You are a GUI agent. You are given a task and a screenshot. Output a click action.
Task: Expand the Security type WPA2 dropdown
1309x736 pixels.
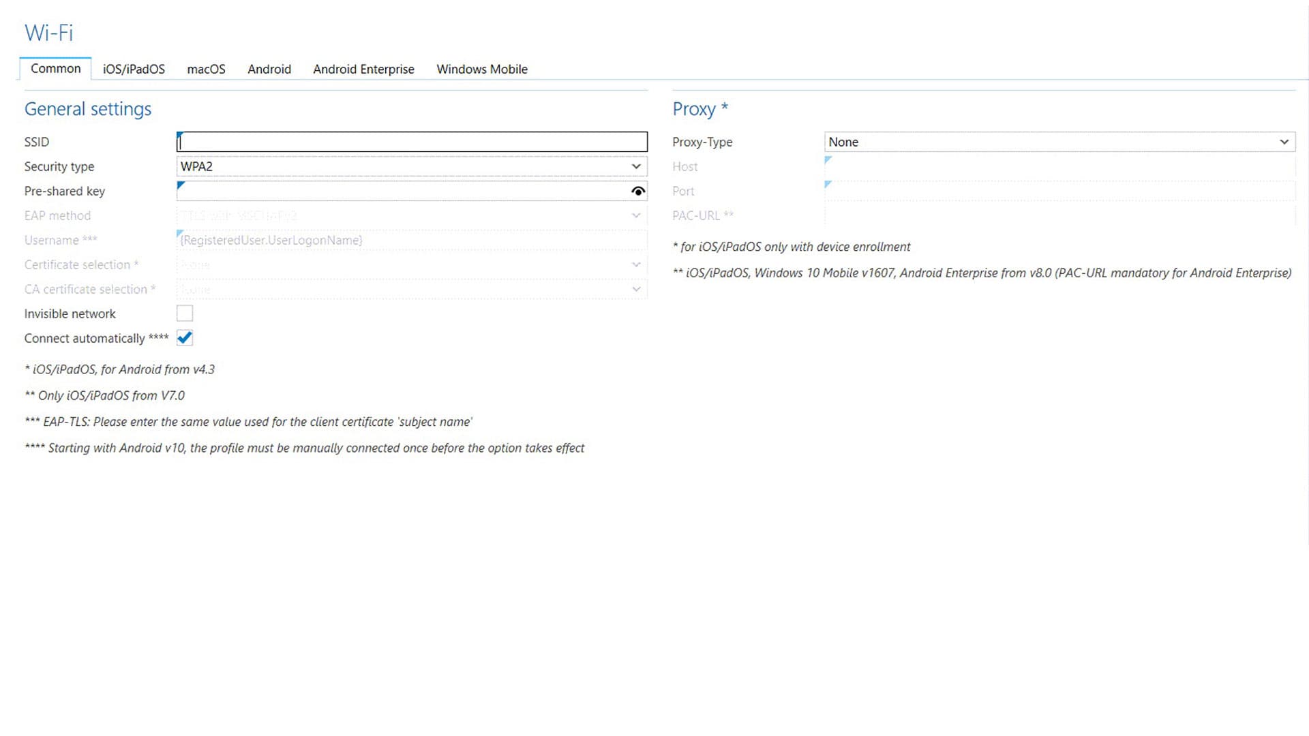click(412, 166)
